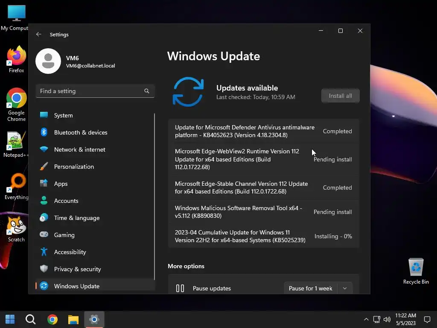The image size is (437, 328).
Task: Open Network & internet settings
Action: coord(95,149)
